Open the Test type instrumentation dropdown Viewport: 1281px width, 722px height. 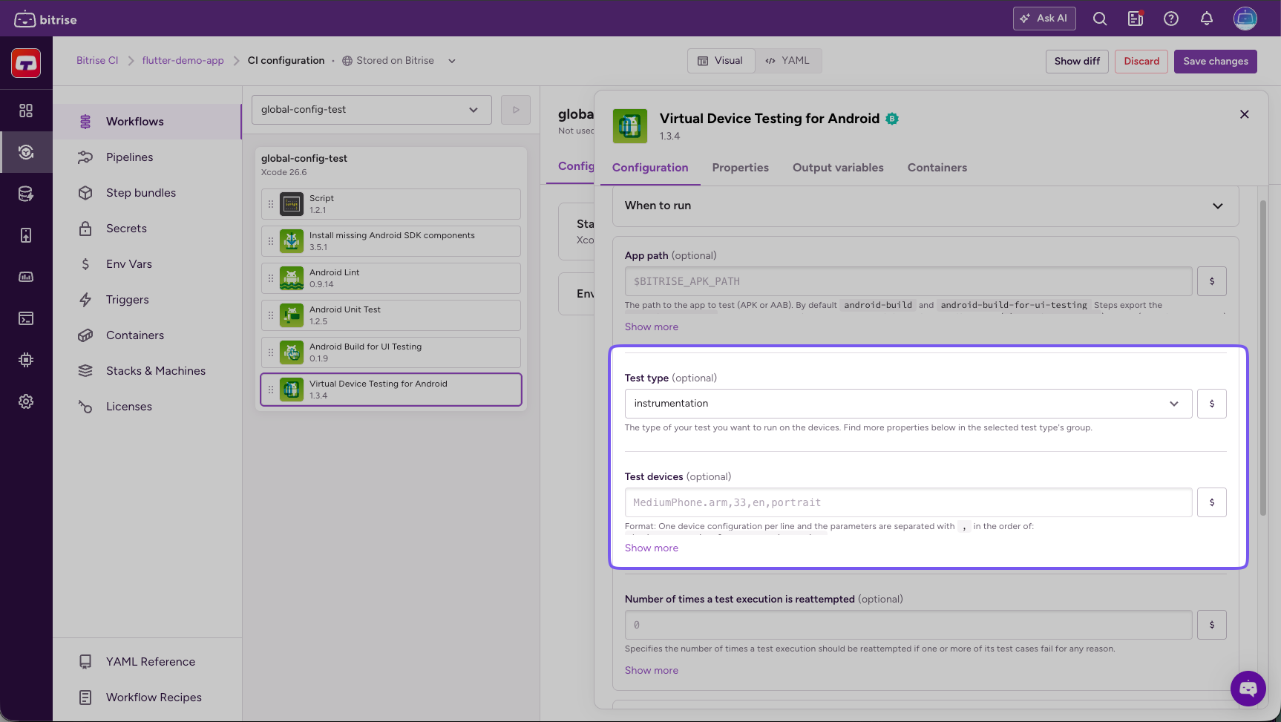click(908, 404)
